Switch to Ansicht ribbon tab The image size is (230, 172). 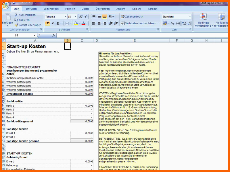(121, 9)
